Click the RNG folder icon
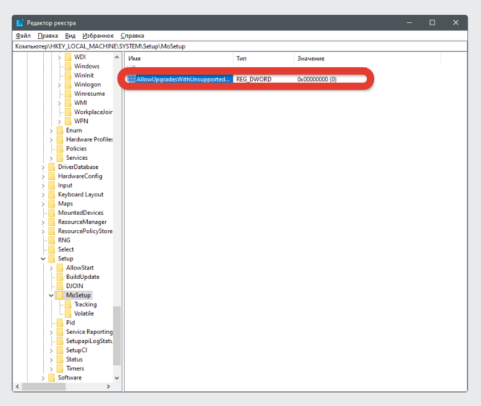The height and width of the screenshot is (406, 481). tap(52, 241)
